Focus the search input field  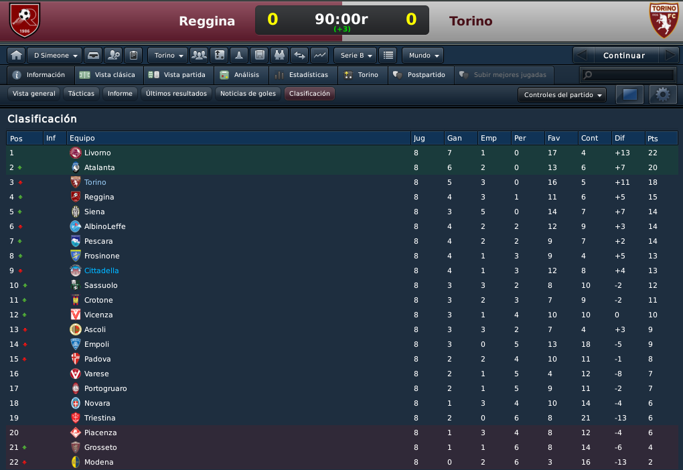627,75
